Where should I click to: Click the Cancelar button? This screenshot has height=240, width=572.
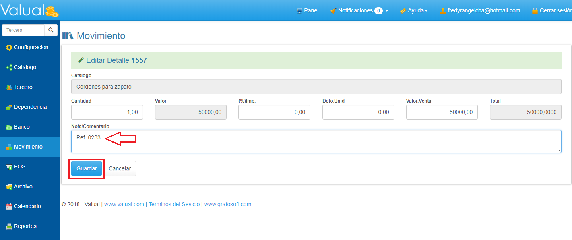pyautogui.click(x=120, y=168)
